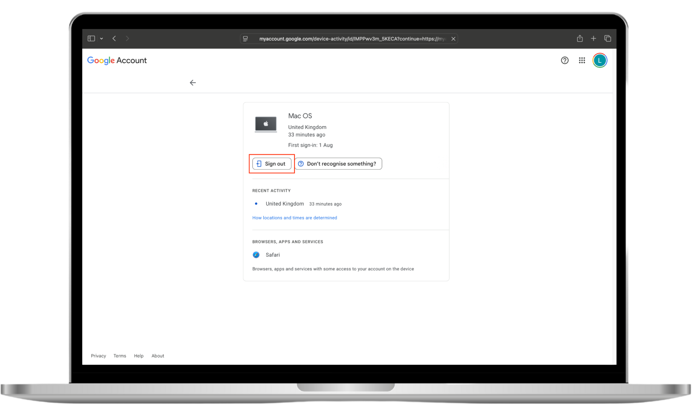This screenshot has height=415, width=692.
Task: Click the Google Account logo
Action: [117, 60]
